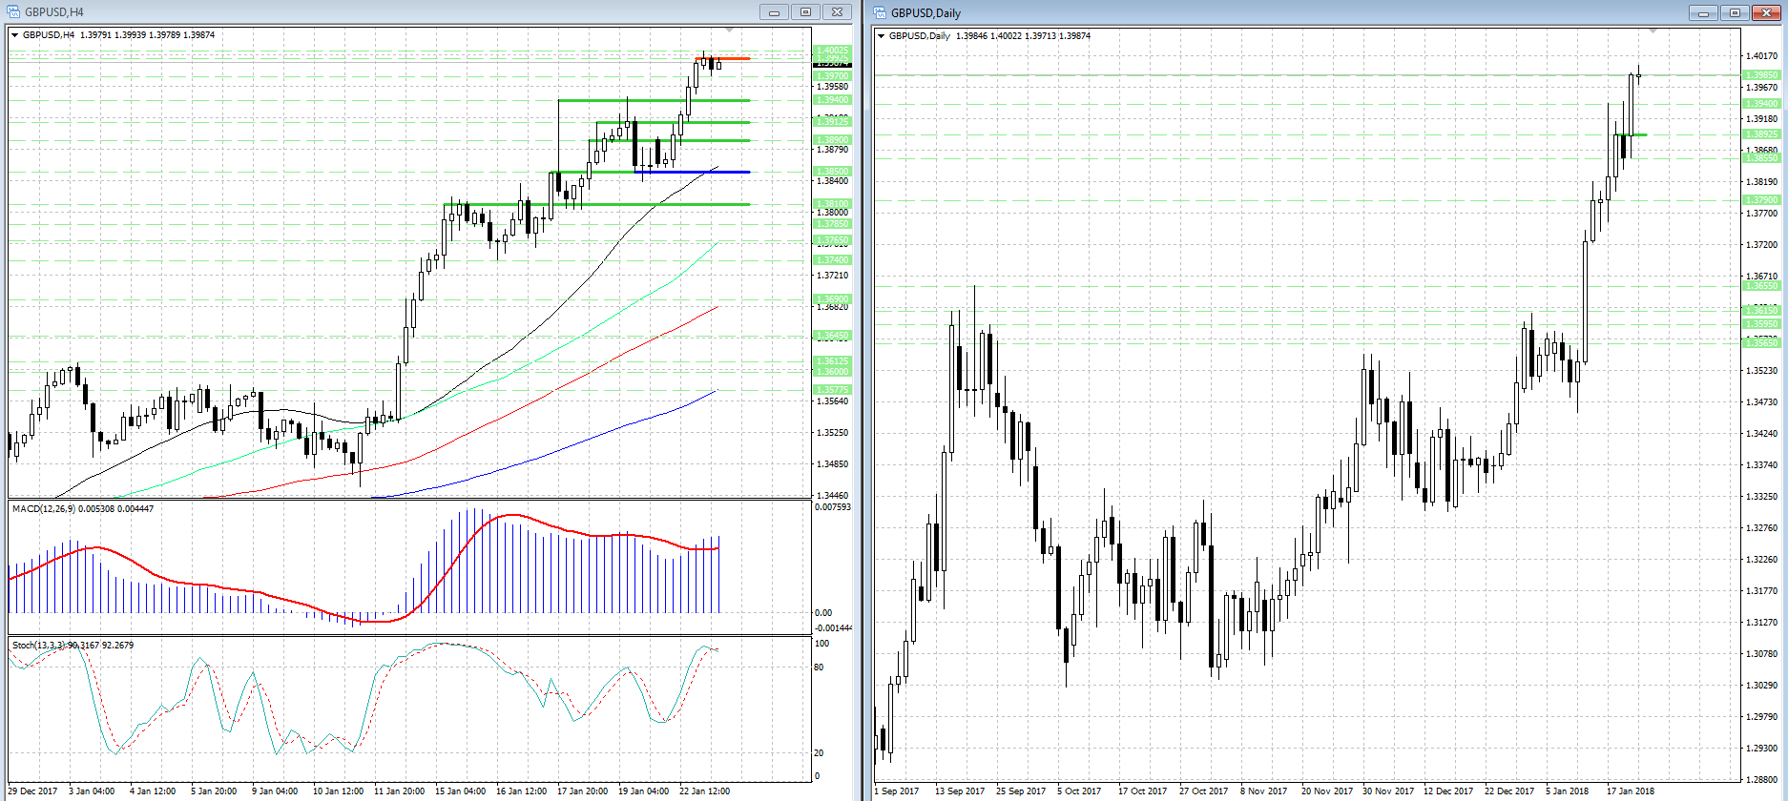Close the GBPUSD,H4 chart window
The height and width of the screenshot is (801, 1788).
point(837,12)
